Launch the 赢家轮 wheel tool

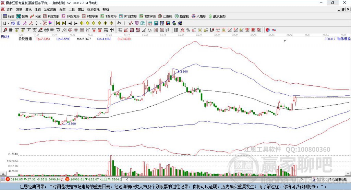click(x=182, y=16)
